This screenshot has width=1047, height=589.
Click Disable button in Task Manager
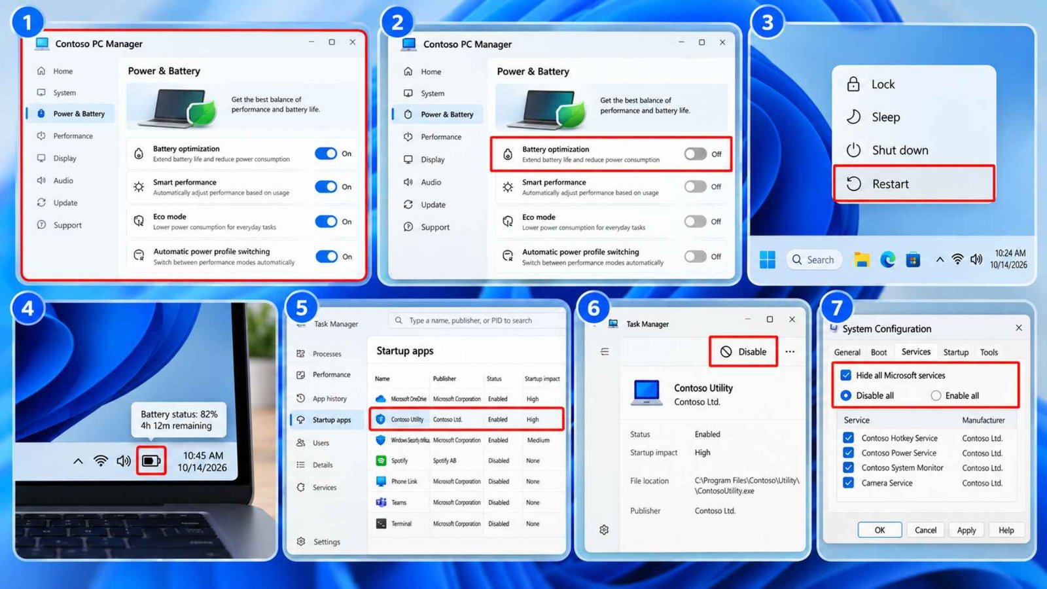click(743, 351)
